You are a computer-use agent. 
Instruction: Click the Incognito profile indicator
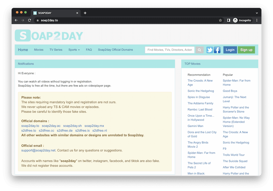(x=243, y=20)
